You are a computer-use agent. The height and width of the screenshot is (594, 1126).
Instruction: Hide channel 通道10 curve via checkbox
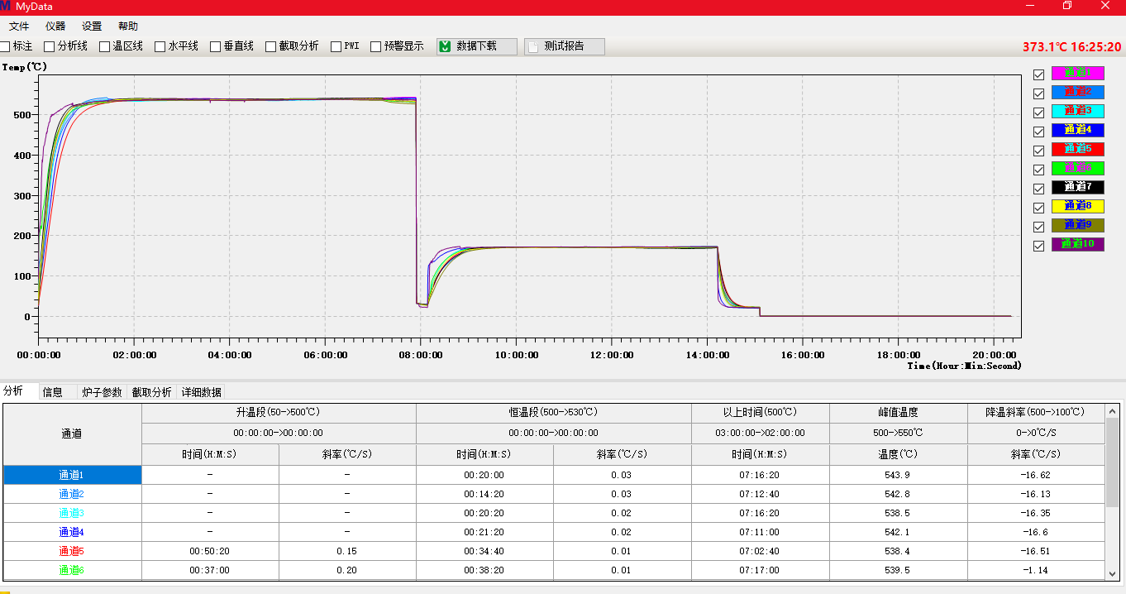(x=1039, y=246)
